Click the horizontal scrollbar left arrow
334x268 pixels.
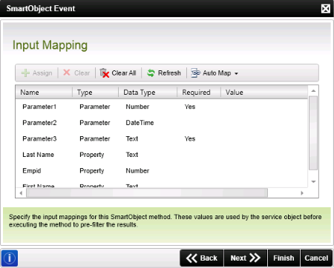click(x=21, y=193)
